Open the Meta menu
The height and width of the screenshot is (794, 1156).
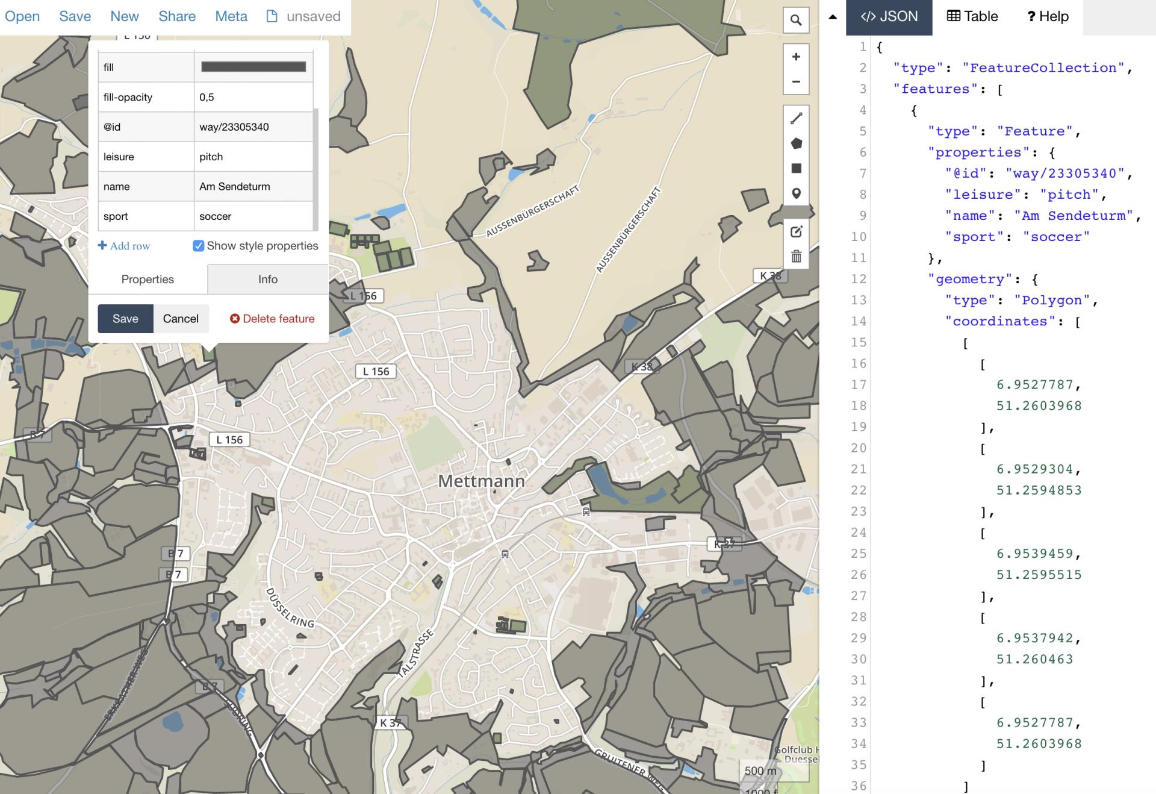tap(231, 17)
